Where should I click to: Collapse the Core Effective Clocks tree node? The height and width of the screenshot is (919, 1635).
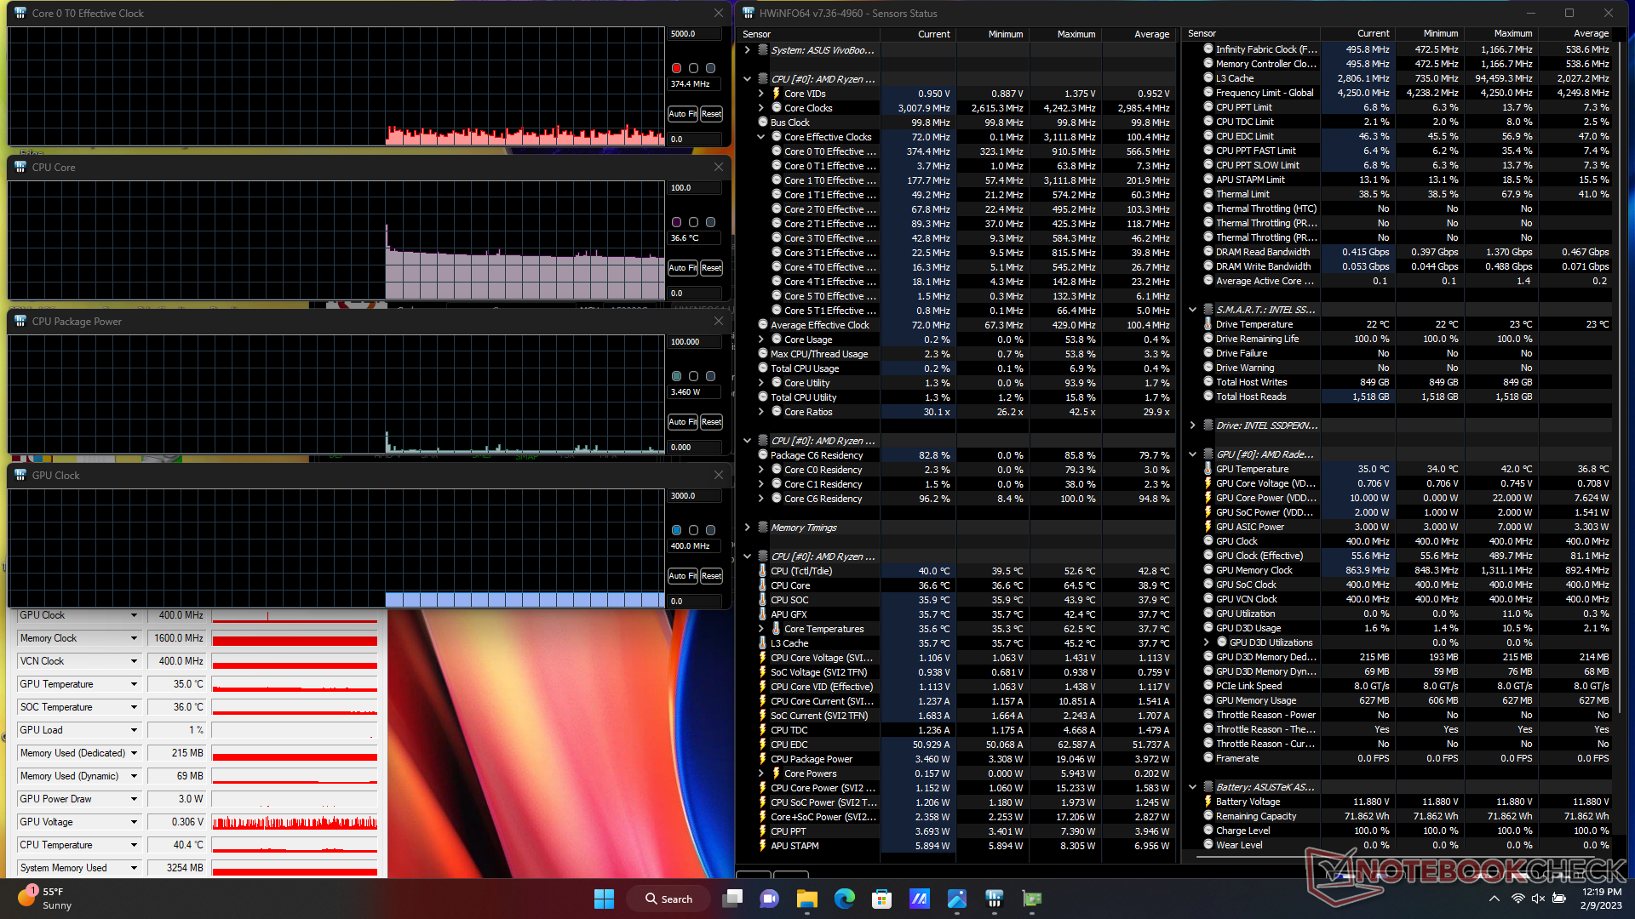pyautogui.click(x=761, y=137)
